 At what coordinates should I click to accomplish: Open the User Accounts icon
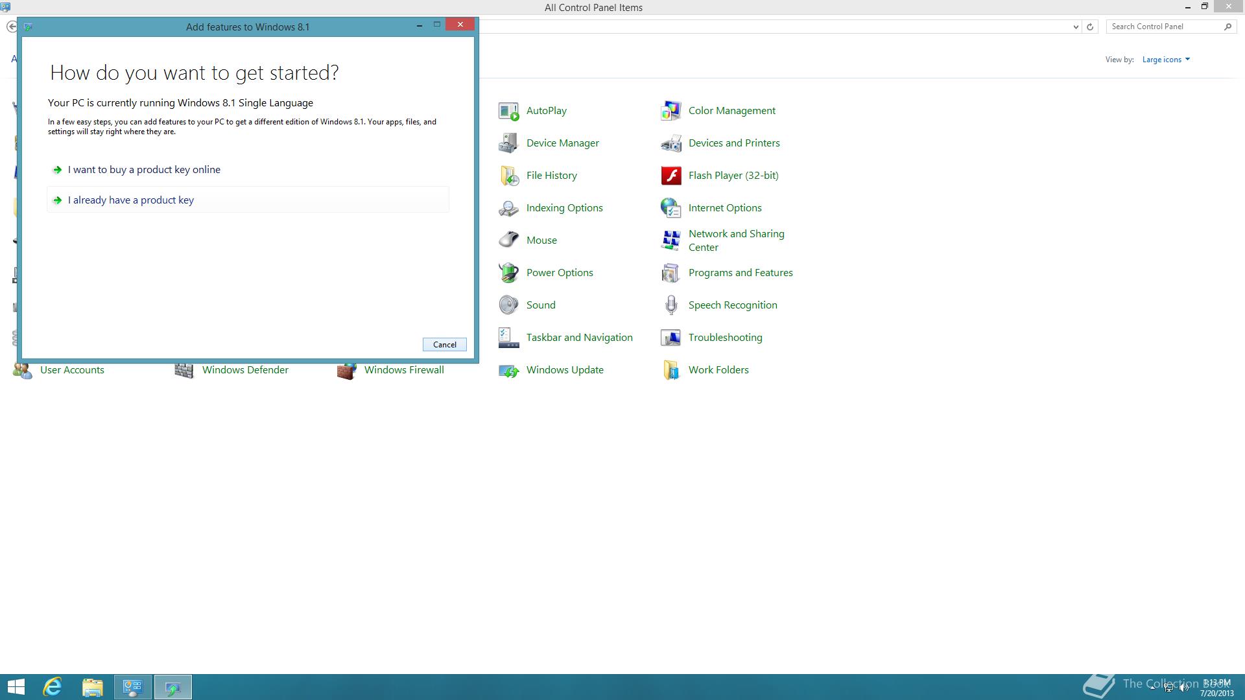23,371
